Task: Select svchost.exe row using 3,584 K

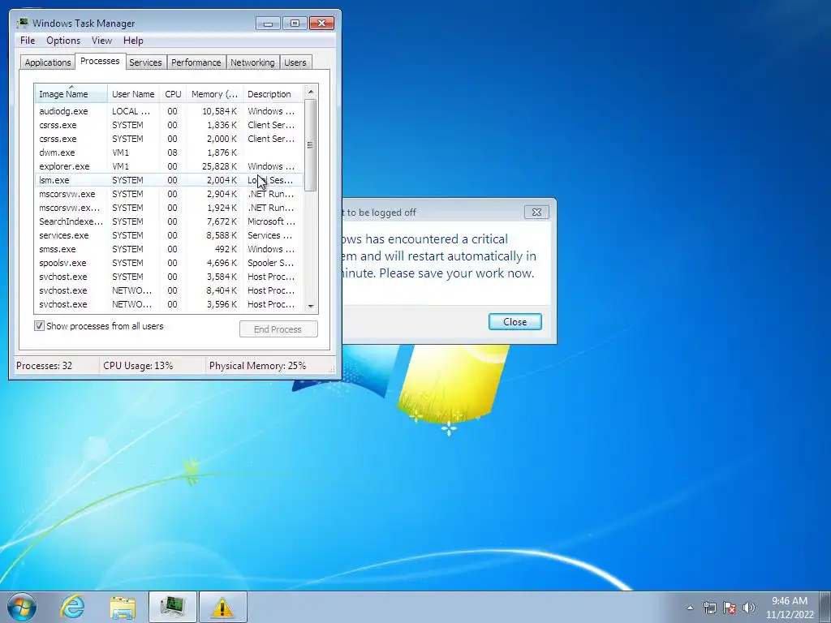Action: [170, 277]
